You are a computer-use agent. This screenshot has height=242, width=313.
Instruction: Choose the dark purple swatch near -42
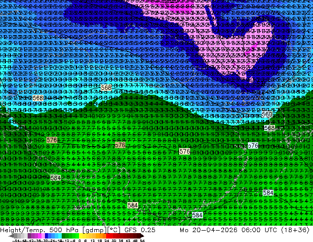coord(29,236)
